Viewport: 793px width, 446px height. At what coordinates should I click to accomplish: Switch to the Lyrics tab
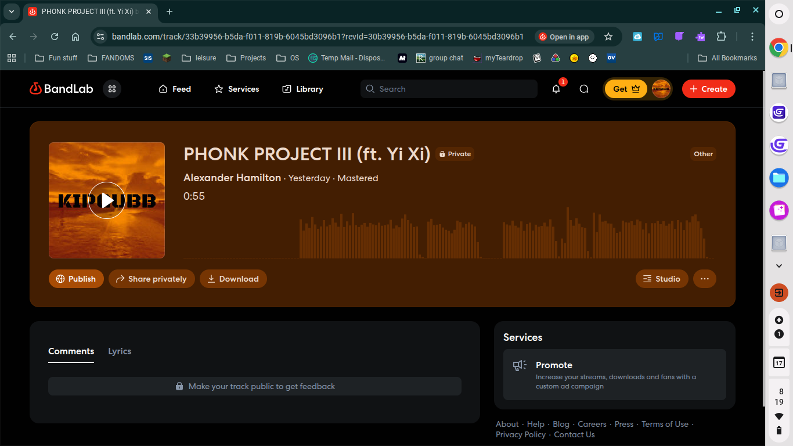click(x=120, y=351)
